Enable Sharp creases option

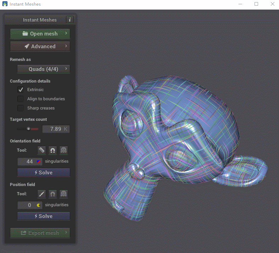21,108
